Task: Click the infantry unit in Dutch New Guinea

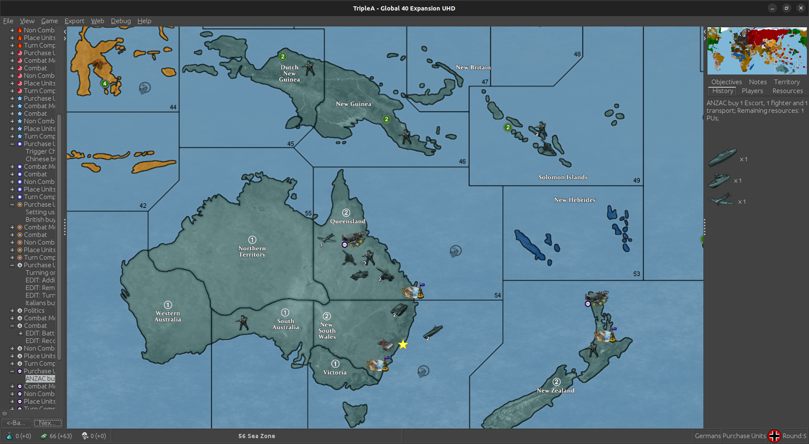Action: [309, 68]
